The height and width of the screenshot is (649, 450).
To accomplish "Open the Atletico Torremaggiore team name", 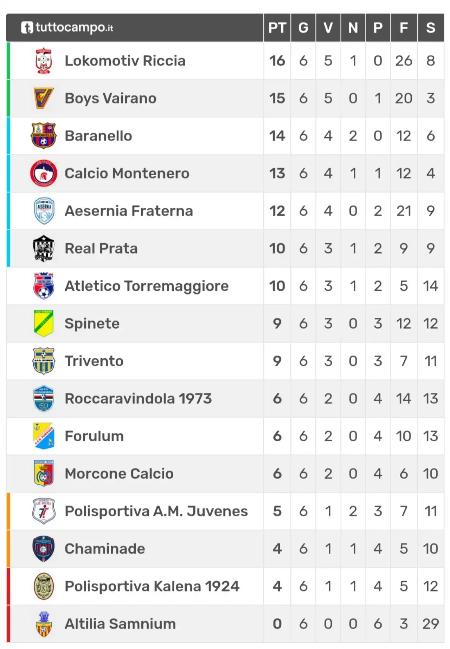I will [x=147, y=286].
